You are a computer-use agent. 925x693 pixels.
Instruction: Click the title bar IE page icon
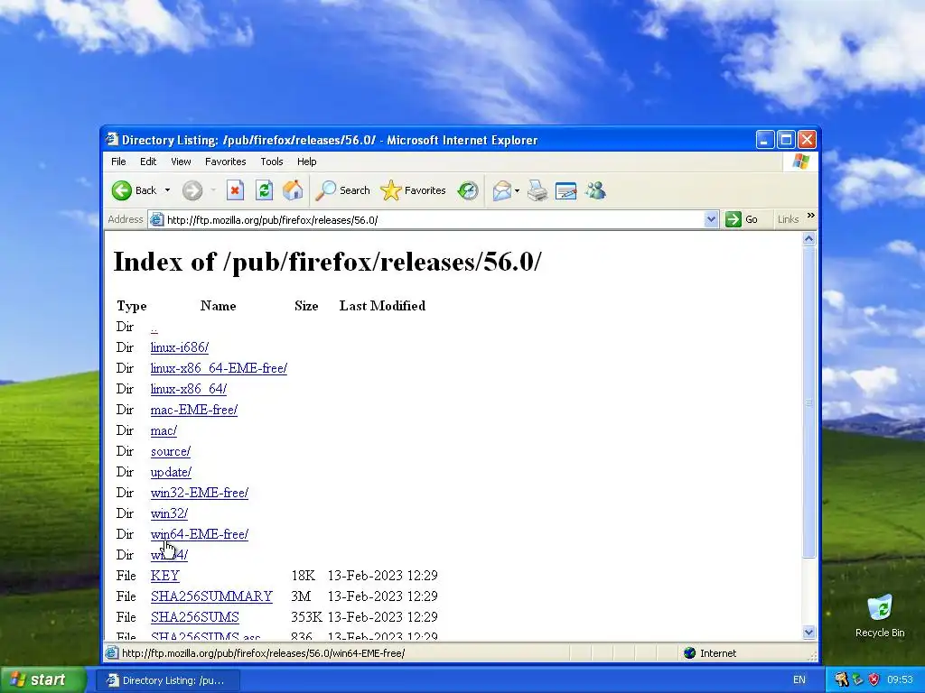point(112,140)
